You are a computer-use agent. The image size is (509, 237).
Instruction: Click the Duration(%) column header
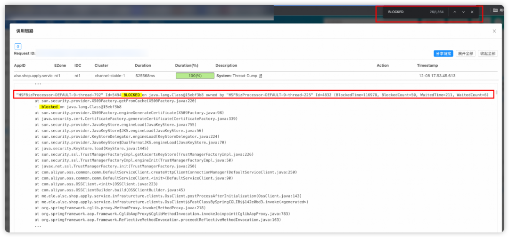tap(187, 65)
